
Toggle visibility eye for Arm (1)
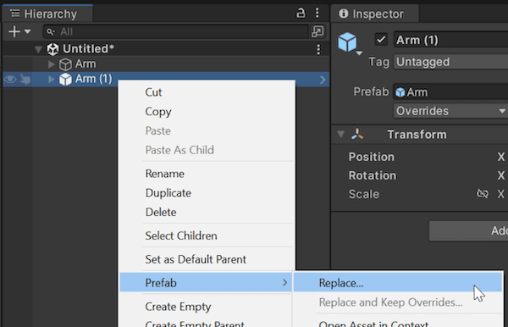click(x=10, y=79)
